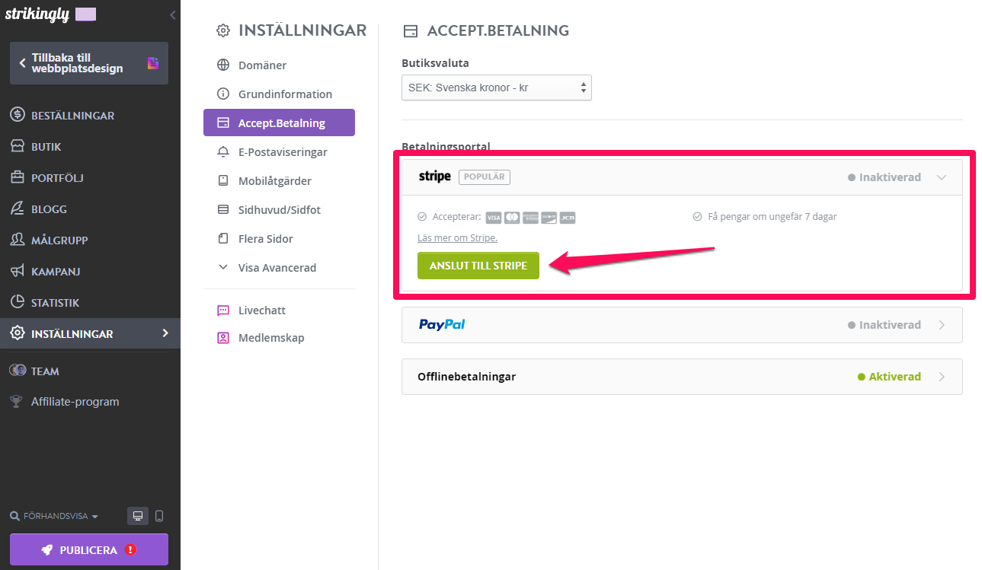
Task: Expand the Inställningar arrow chevron
Action: (165, 333)
